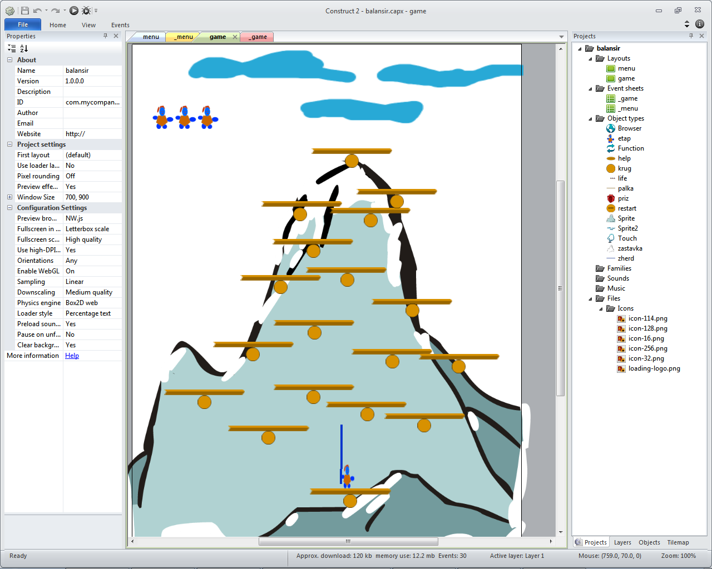
Task: Collapse the Object types folder
Action: pos(590,118)
